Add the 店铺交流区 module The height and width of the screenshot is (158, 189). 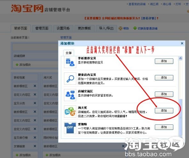click(164, 94)
